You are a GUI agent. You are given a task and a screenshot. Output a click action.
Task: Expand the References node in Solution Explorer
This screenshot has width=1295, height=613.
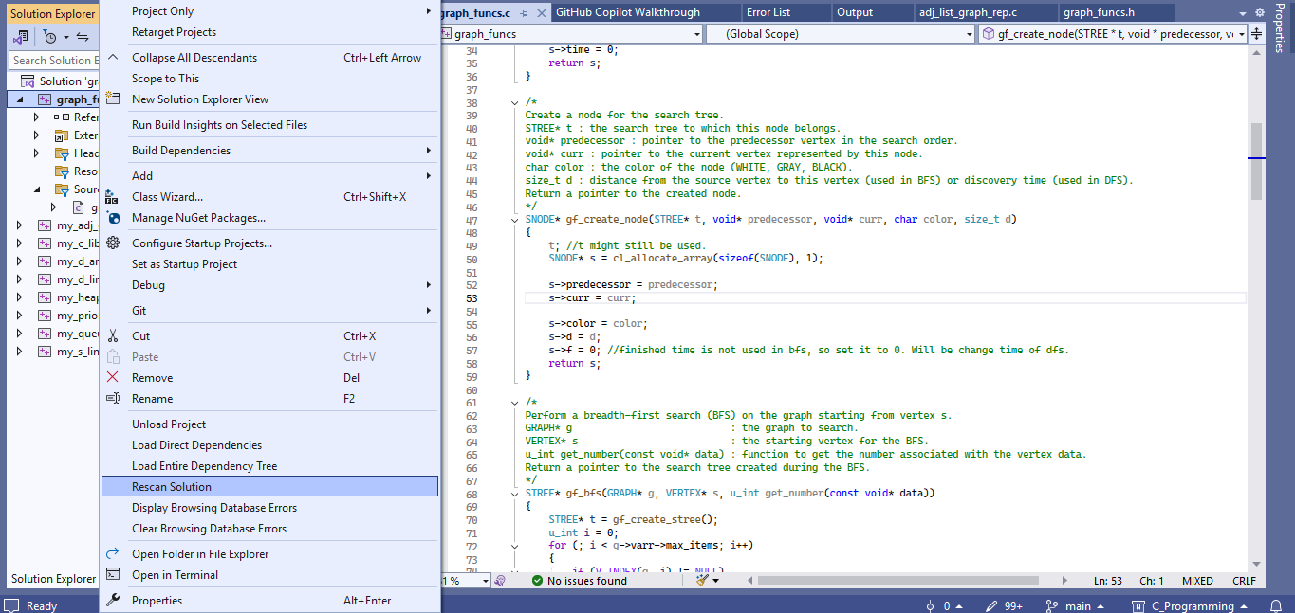tap(37, 117)
